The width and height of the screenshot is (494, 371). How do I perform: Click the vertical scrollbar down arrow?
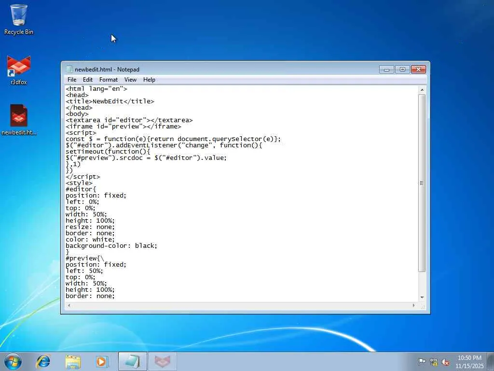(x=422, y=298)
